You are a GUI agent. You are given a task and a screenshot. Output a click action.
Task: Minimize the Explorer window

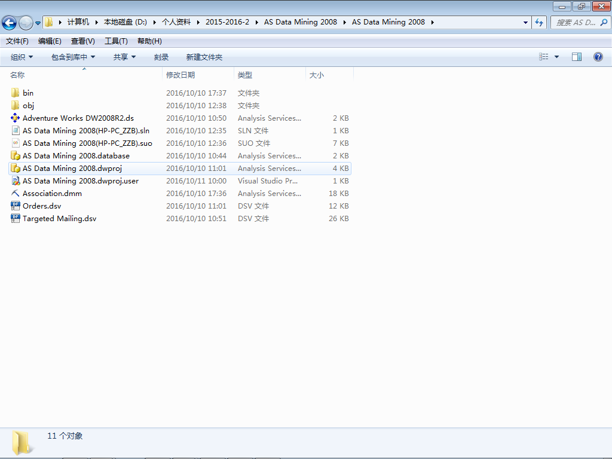[x=562, y=6]
